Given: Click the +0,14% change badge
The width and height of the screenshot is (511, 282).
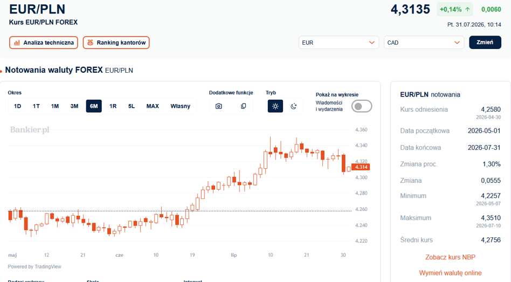Looking at the screenshot, I should [454, 10].
